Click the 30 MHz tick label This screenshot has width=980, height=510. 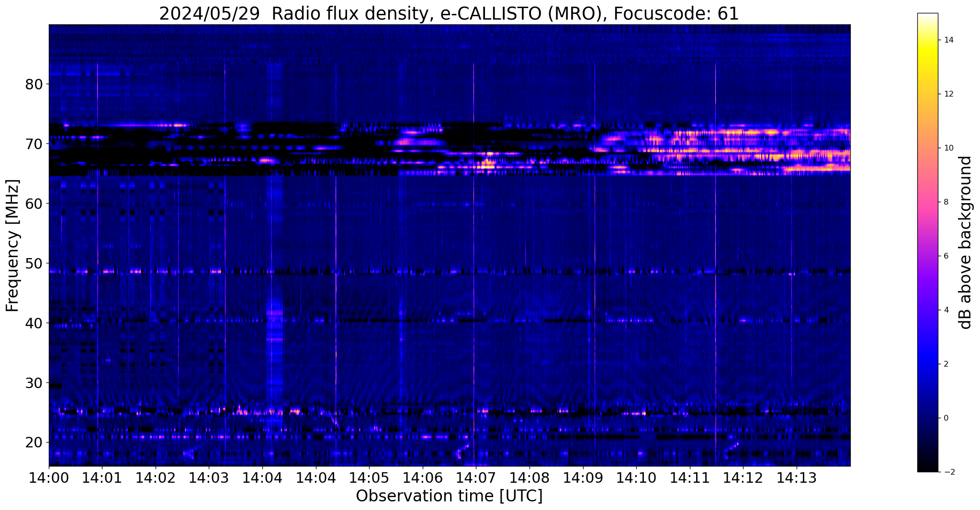[34, 383]
